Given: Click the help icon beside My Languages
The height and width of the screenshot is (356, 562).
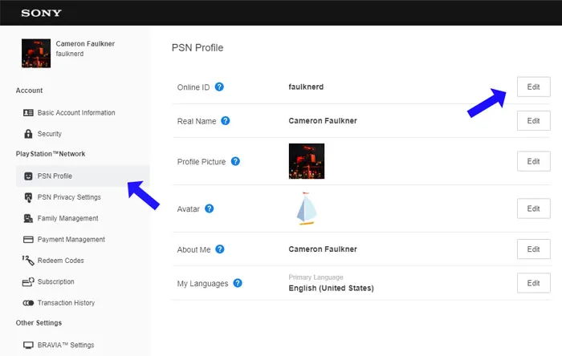Looking at the screenshot, I should click(x=238, y=283).
